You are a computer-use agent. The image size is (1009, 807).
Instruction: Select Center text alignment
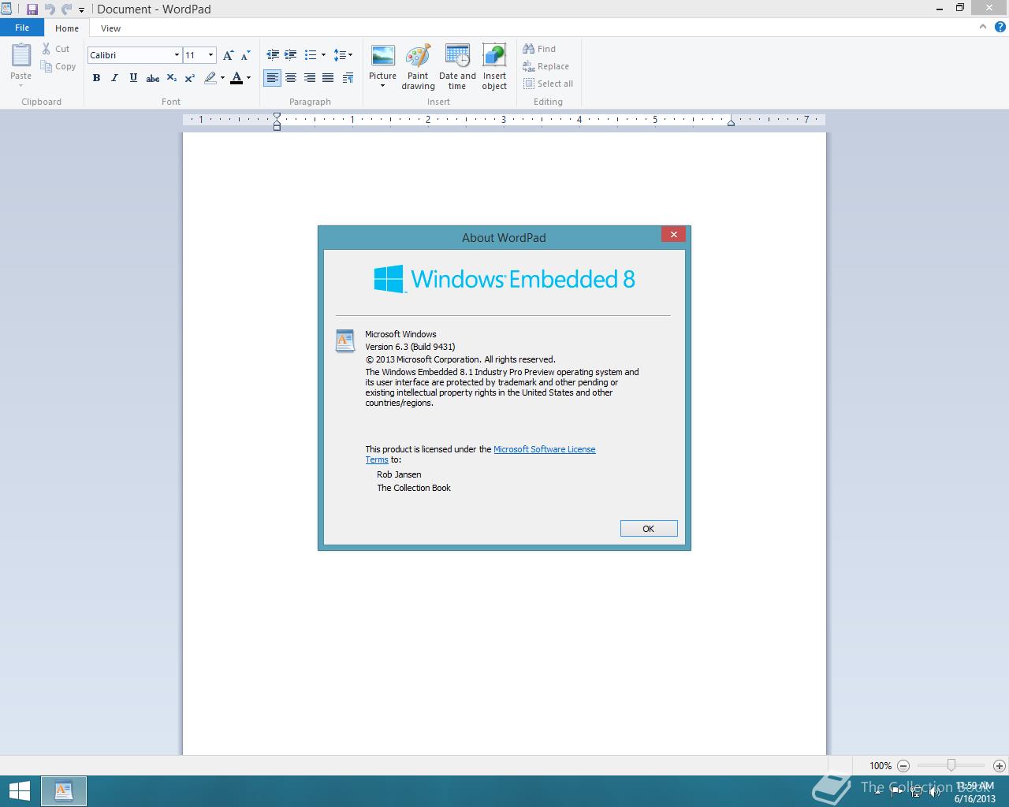(x=291, y=78)
